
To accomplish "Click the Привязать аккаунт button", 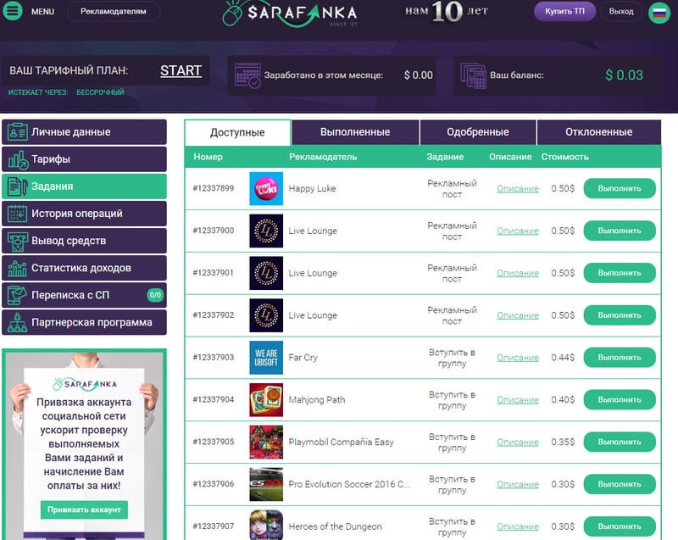I will tap(84, 509).
